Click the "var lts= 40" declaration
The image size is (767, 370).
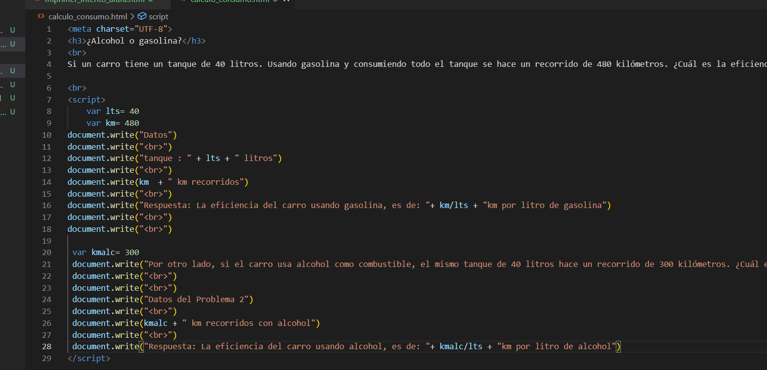113,111
